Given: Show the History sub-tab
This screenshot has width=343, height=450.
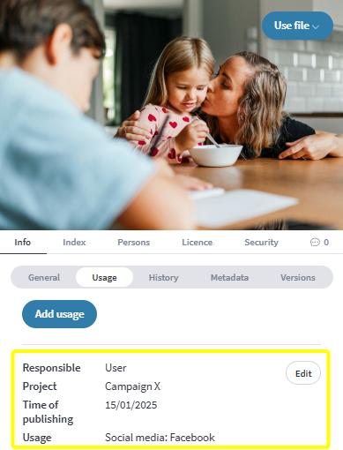Looking at the screenshot, I should [163, 277].
